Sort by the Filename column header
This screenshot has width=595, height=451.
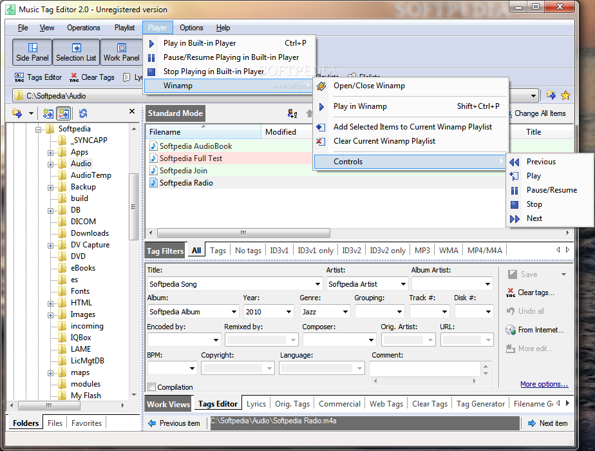[203, 131]
